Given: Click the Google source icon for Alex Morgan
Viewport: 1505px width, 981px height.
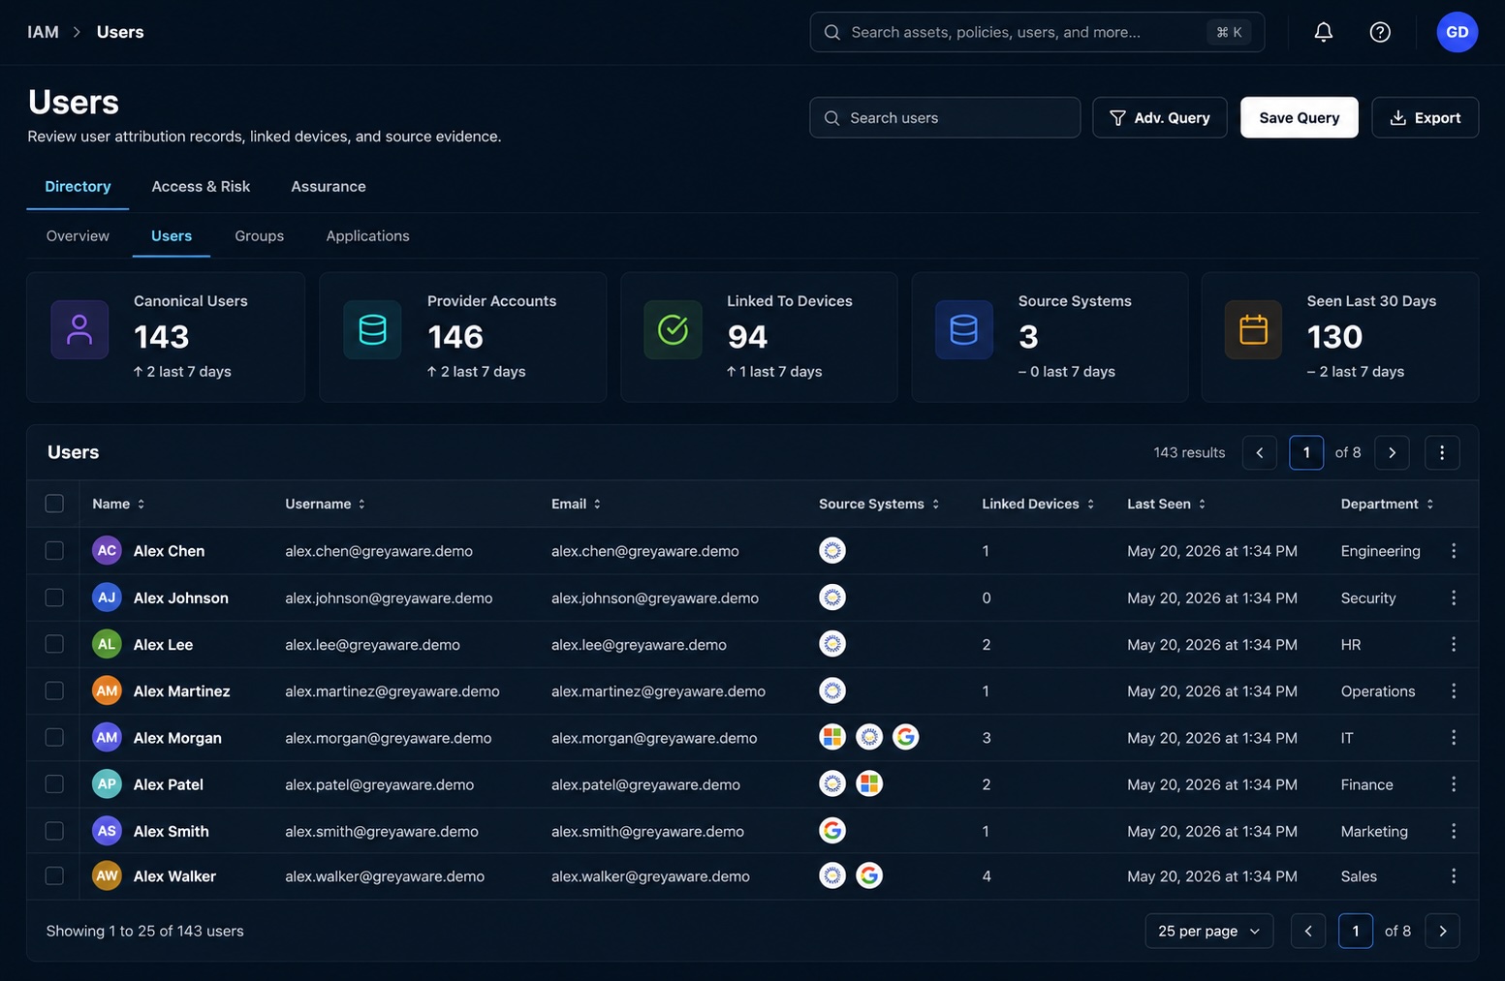Looking at the screenshot, I should tap(906, 737).
